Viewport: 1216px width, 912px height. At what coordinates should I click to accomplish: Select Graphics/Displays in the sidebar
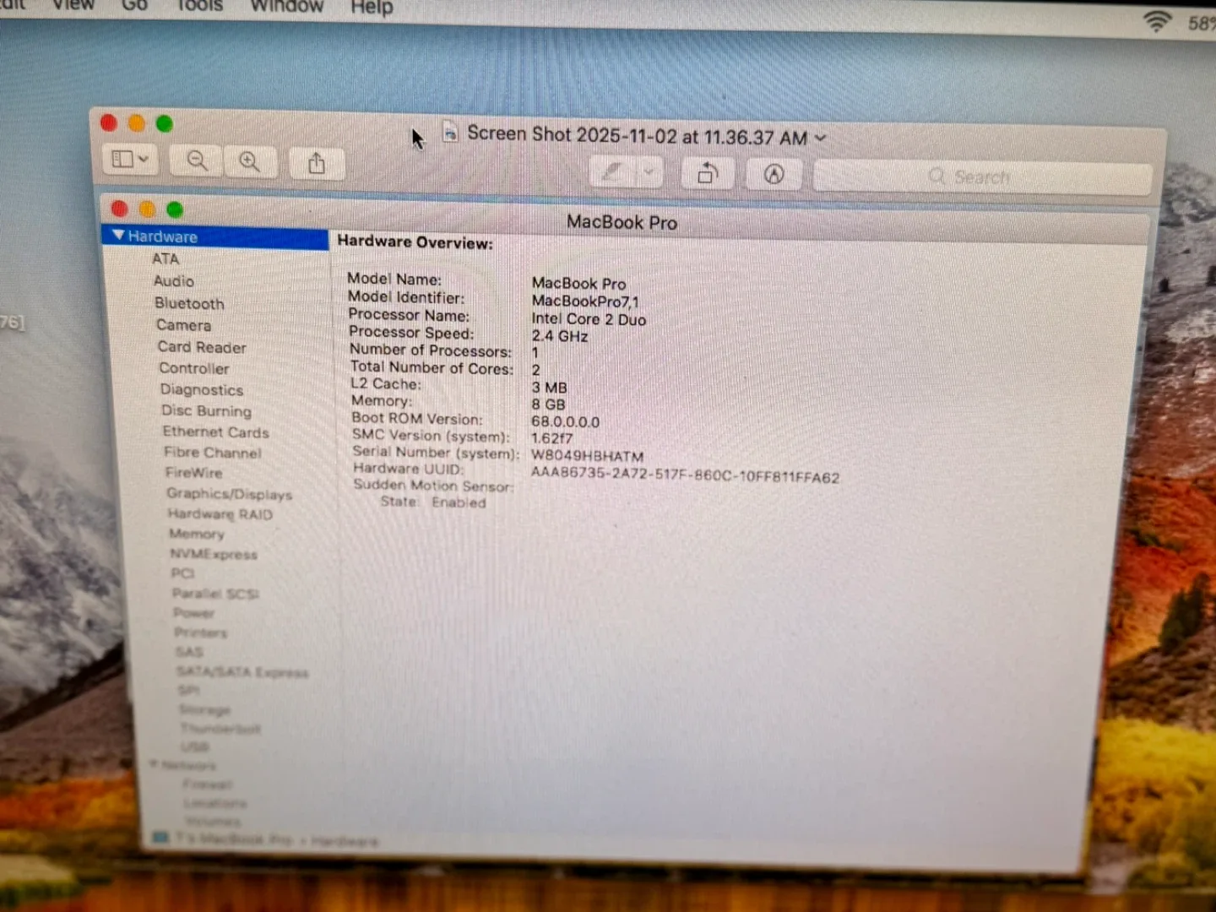click(229, 494)
